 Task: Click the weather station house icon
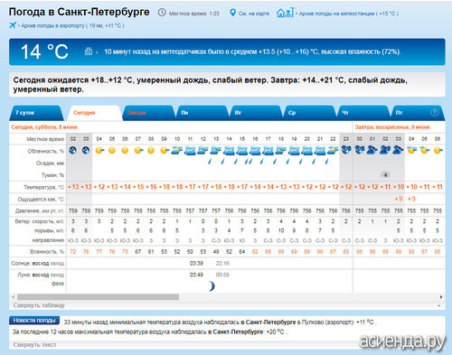pos(285,13)
